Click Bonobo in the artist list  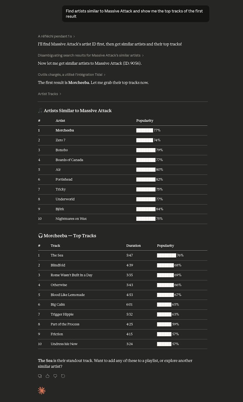click(62, 150)
